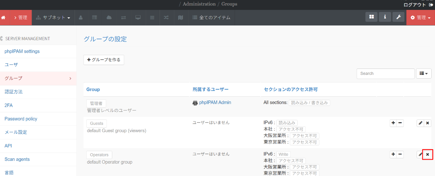Click the SERVER MANAGEMENT sidebar heading
This screenshot has width=435, height=176.
(x=28, y=38)
